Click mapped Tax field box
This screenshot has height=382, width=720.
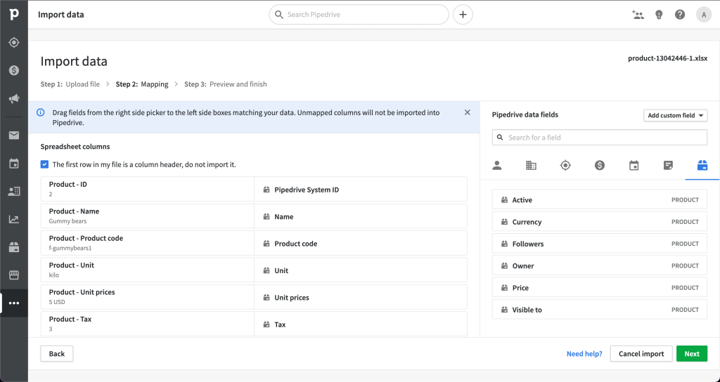361,324
